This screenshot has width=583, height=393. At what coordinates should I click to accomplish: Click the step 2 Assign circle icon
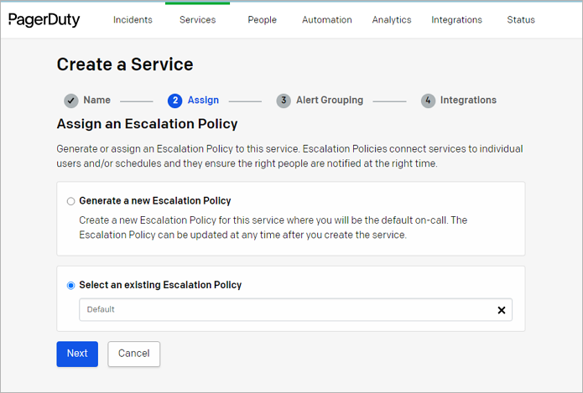(x=174, y=101)
